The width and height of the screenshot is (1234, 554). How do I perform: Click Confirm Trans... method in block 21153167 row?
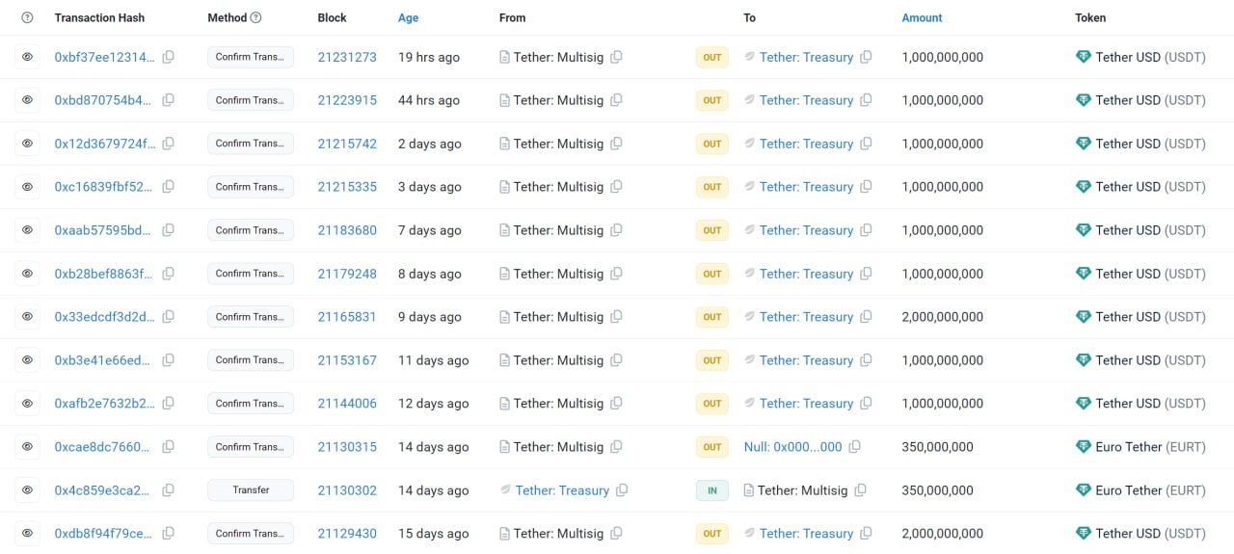point(251,360)
